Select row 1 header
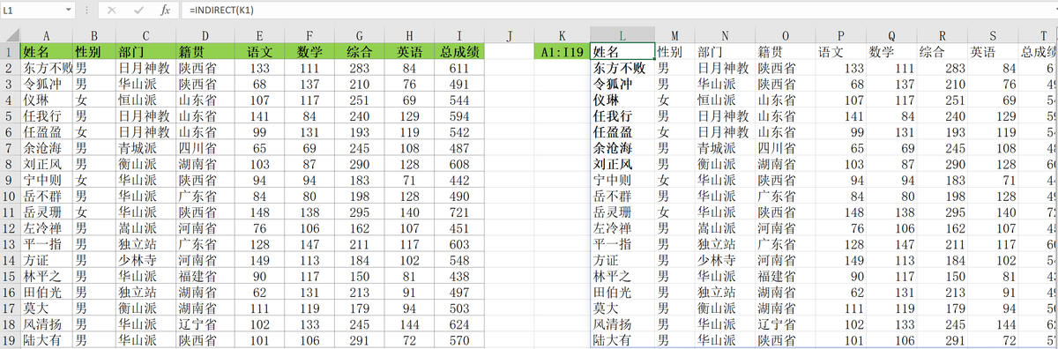Viewport: 1058px width, 349px height. point(10,51)
